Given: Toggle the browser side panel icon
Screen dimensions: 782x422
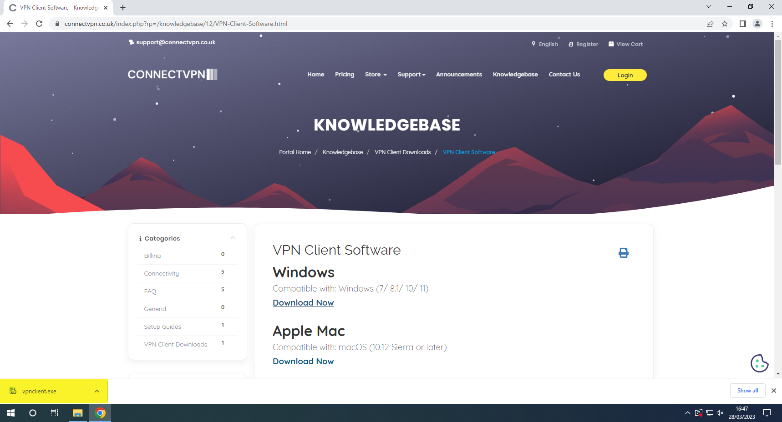Looking at the screenshot, I should click(743, 24).
